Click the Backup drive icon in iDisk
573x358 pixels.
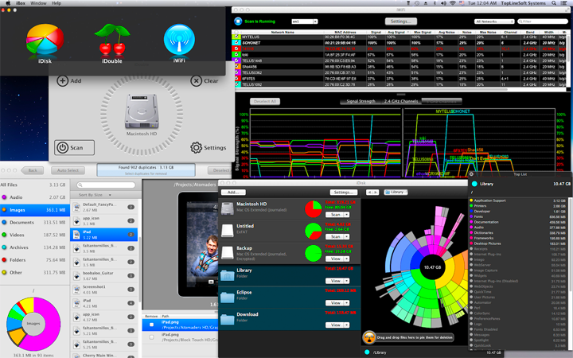(227, 252)
